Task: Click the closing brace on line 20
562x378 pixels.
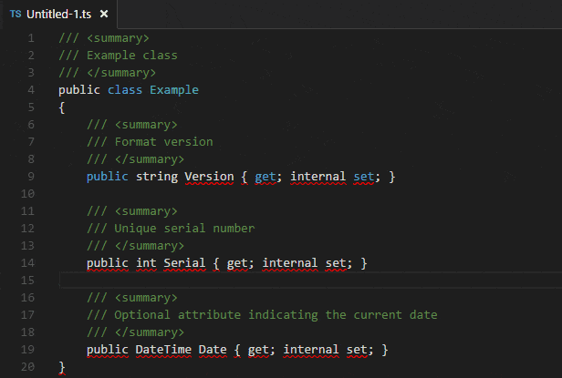Action: 62,367
